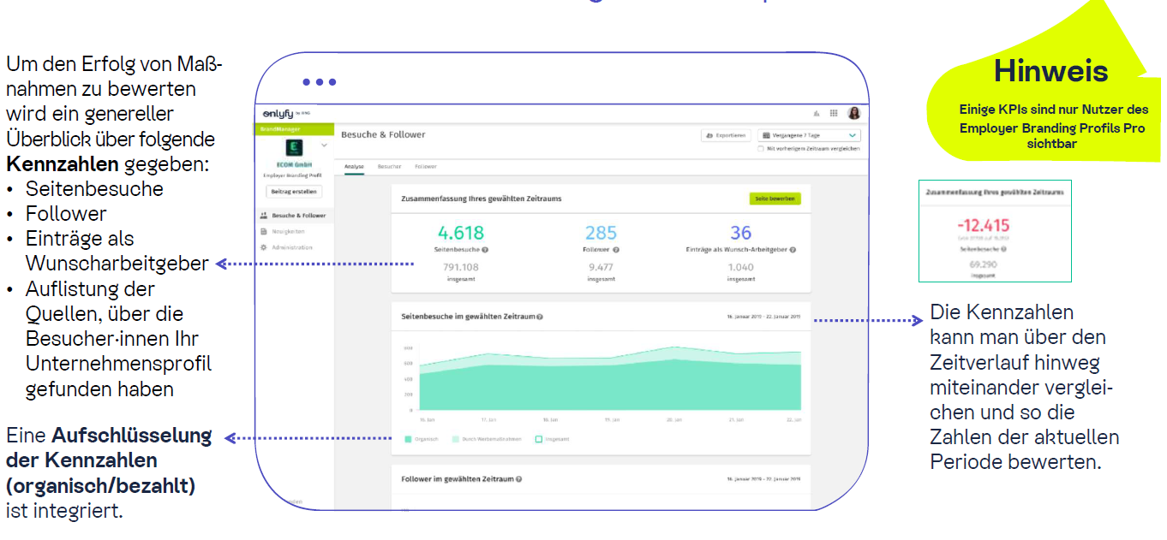This screenshot has width=1167, height=540.
Task: Click help icon beside Follower metric
Action: (616, 250)
